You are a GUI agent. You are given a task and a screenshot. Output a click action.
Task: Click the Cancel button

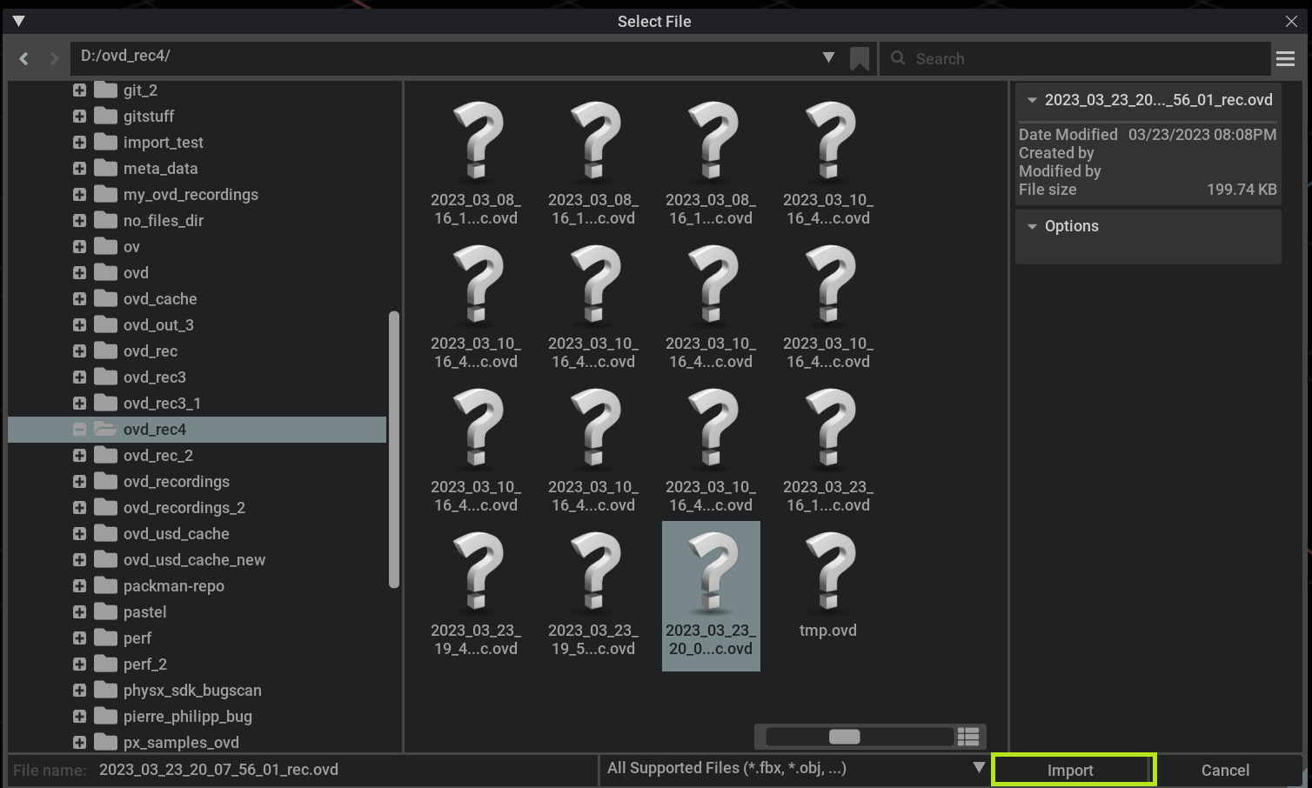(1224, 770)
